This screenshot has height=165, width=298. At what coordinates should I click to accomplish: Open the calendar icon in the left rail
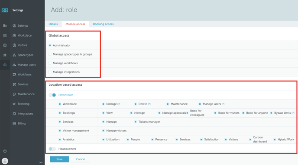5,35
